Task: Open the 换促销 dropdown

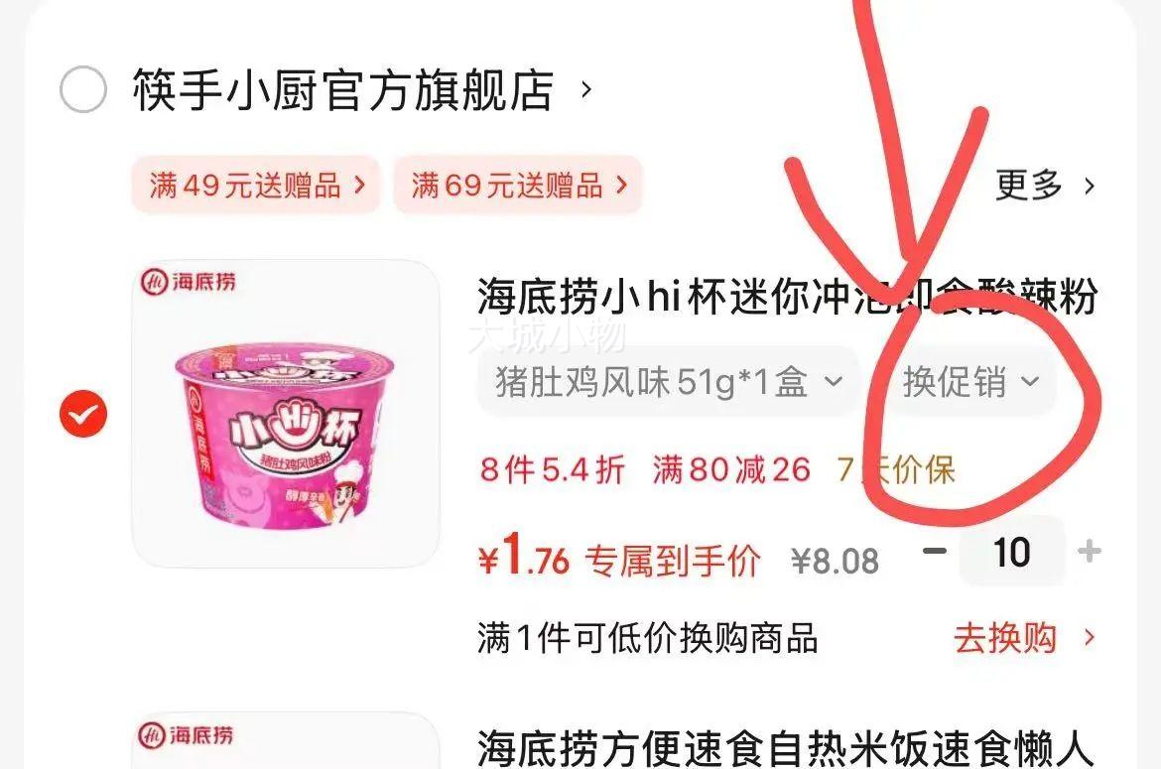Action: coord(969,382)
